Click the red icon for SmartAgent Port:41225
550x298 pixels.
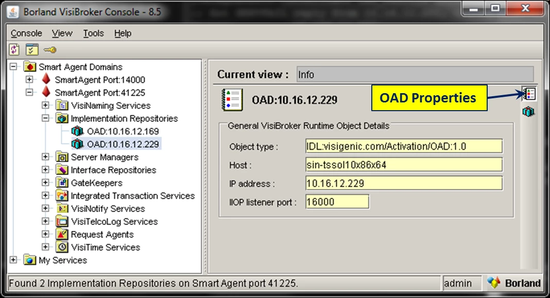click(46, 92)
